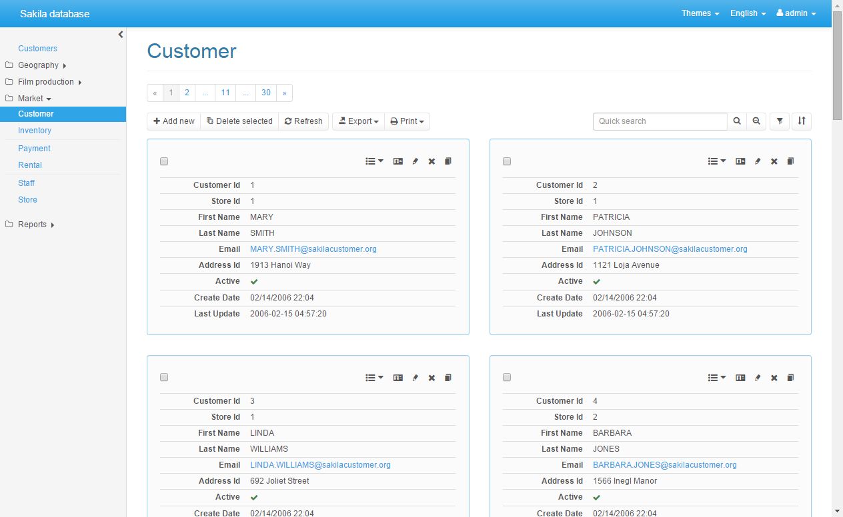Expand the Themes dropdown in header

pos(700,13)
